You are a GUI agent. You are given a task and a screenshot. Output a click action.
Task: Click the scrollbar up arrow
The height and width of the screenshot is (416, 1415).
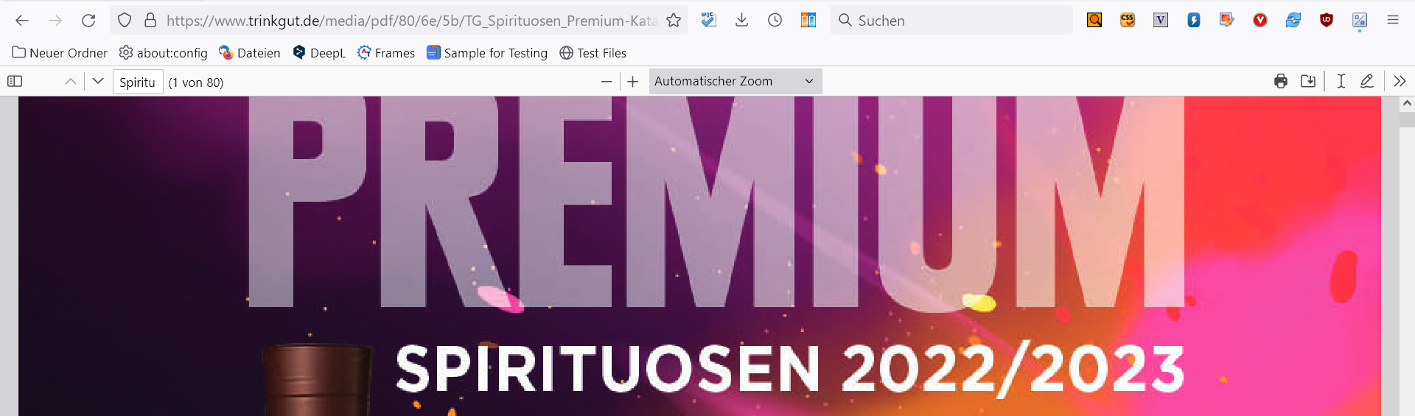[1407, 103]
